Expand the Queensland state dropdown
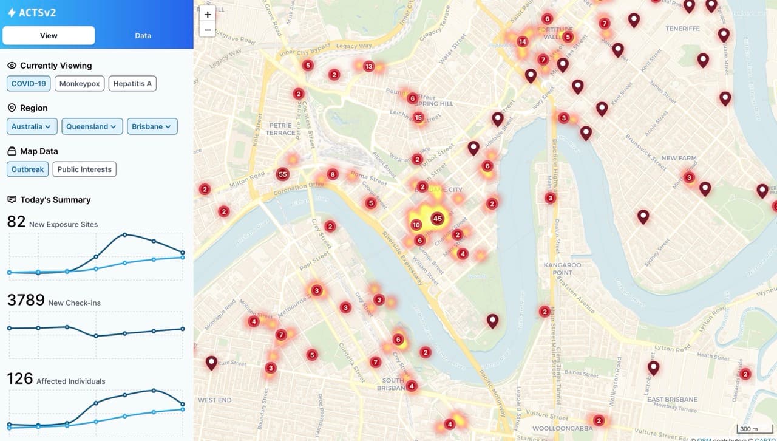 coord(92,126)
